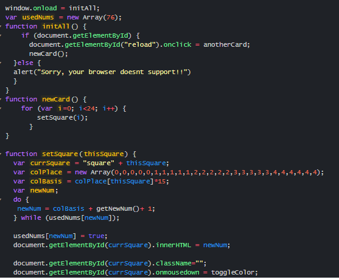Click 'onmousedown' property
This screenshot has width=339, height=280.
pyautogui.click(x=177, y=273)
